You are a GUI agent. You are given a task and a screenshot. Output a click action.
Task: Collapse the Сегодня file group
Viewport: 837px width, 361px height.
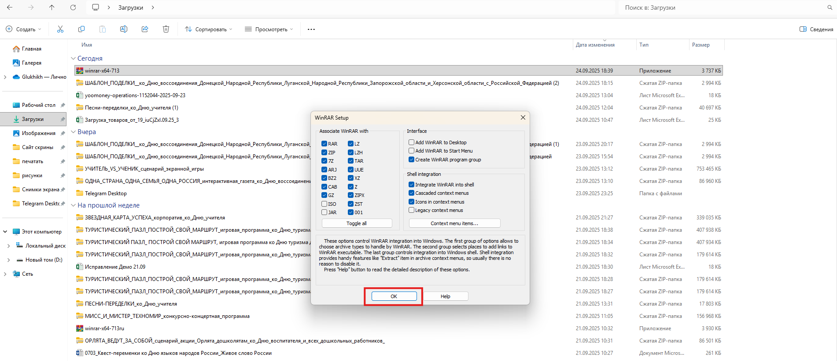73,58
